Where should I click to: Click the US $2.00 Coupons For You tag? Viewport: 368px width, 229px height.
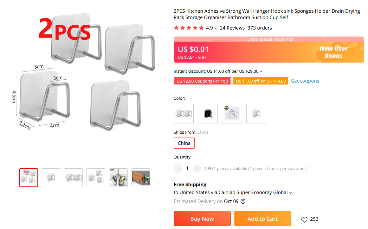202,81
